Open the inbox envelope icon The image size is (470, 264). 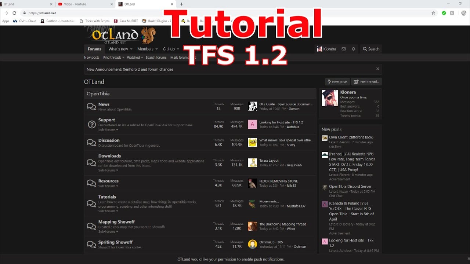click(344, 49)
